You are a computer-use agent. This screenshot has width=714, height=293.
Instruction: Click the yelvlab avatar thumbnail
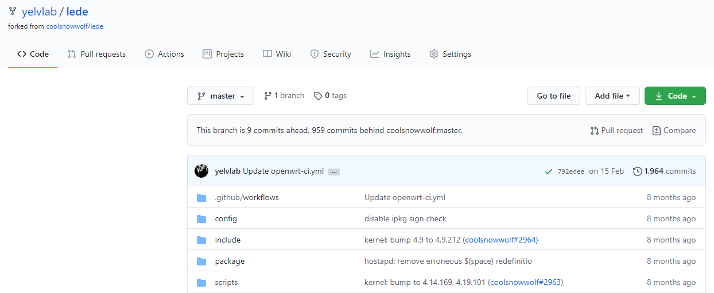(201, 171)
